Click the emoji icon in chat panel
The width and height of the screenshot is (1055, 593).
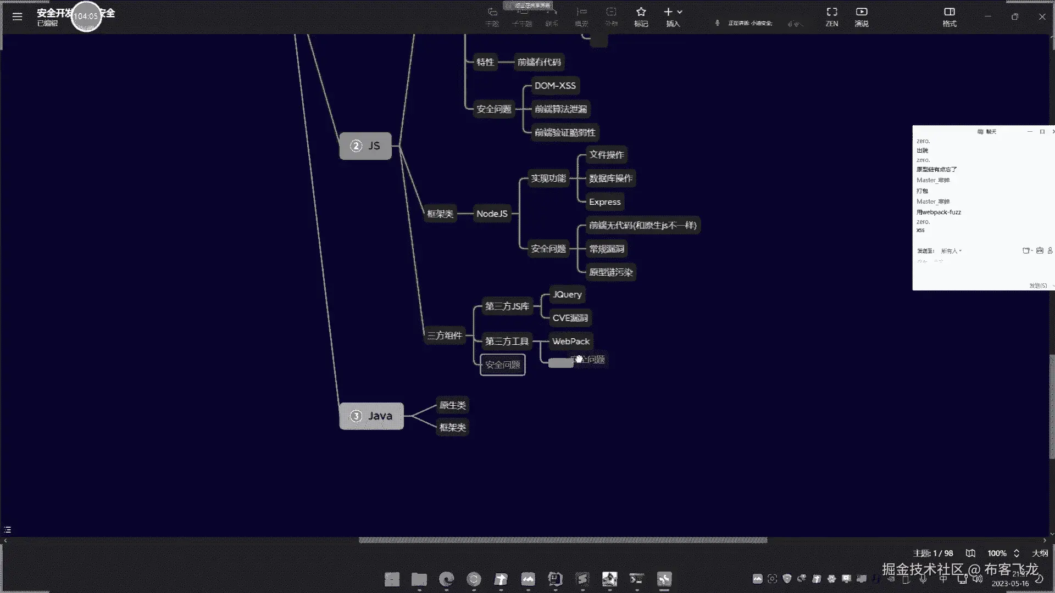(1025, 251)
